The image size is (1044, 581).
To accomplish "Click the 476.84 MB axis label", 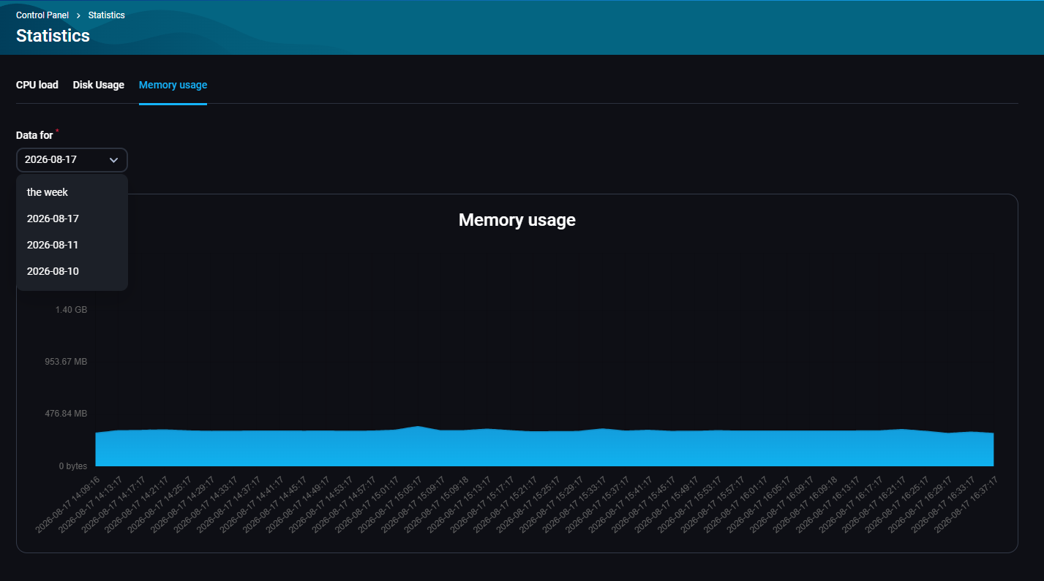I will (x=66, y=414).
